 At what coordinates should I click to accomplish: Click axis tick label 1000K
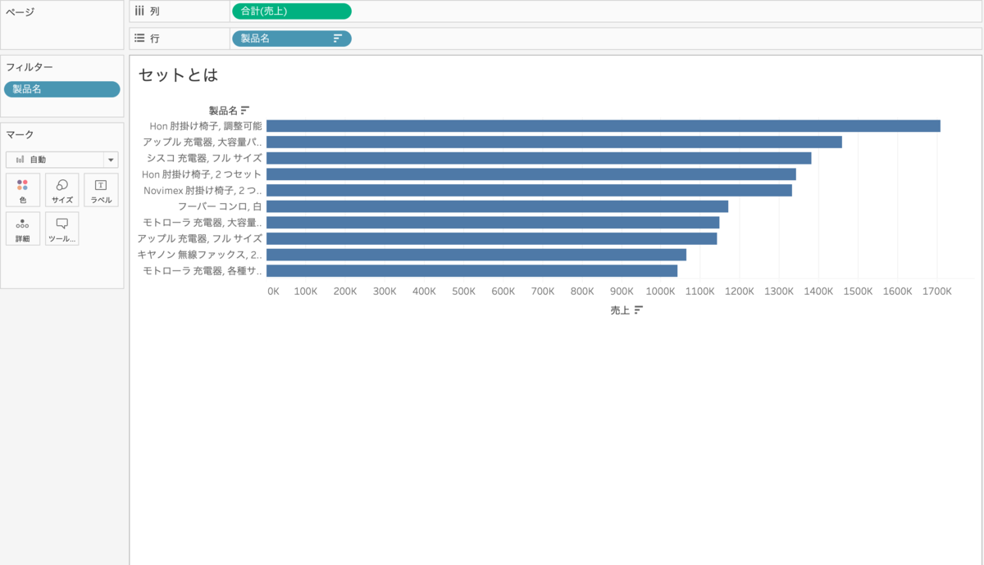point(661,292)
